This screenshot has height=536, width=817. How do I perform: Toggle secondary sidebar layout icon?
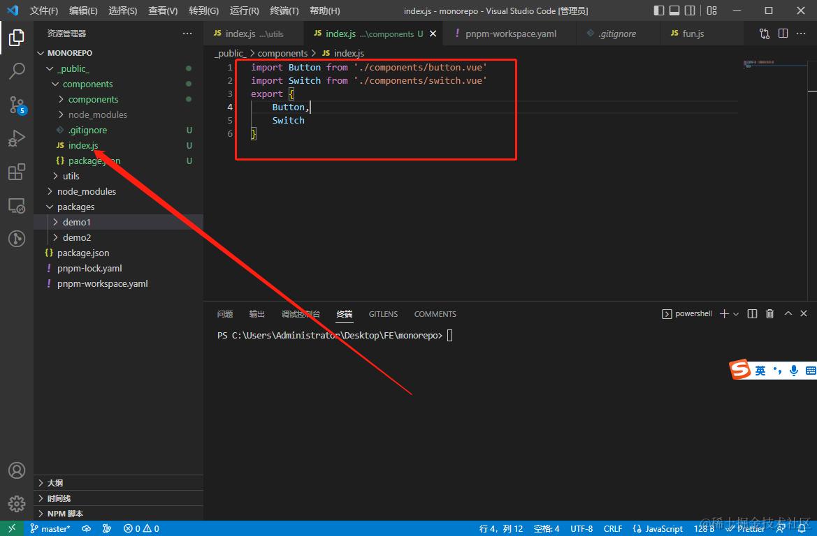[690, 10]
